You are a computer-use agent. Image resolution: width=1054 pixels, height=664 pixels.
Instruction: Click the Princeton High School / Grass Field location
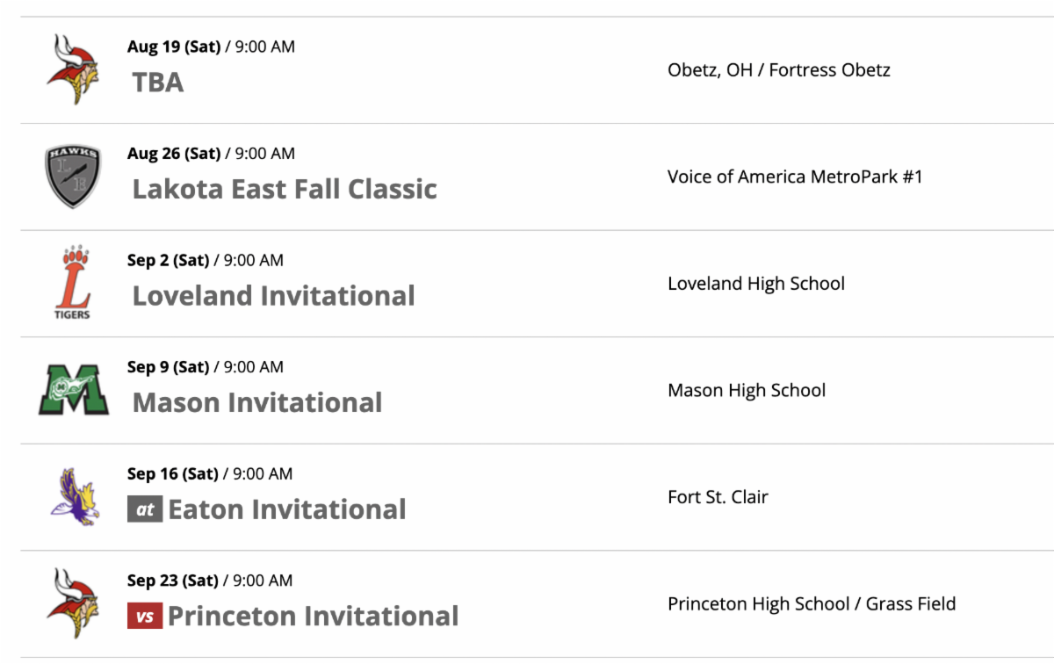(812, 604)
